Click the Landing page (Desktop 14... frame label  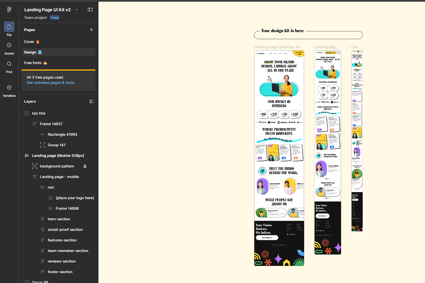(x=278, y=47)
